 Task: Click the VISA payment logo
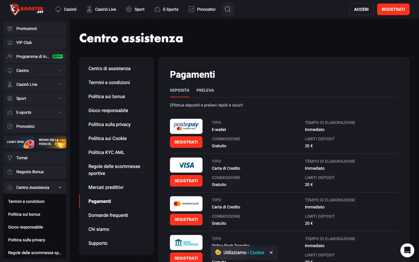pos(186,165)
